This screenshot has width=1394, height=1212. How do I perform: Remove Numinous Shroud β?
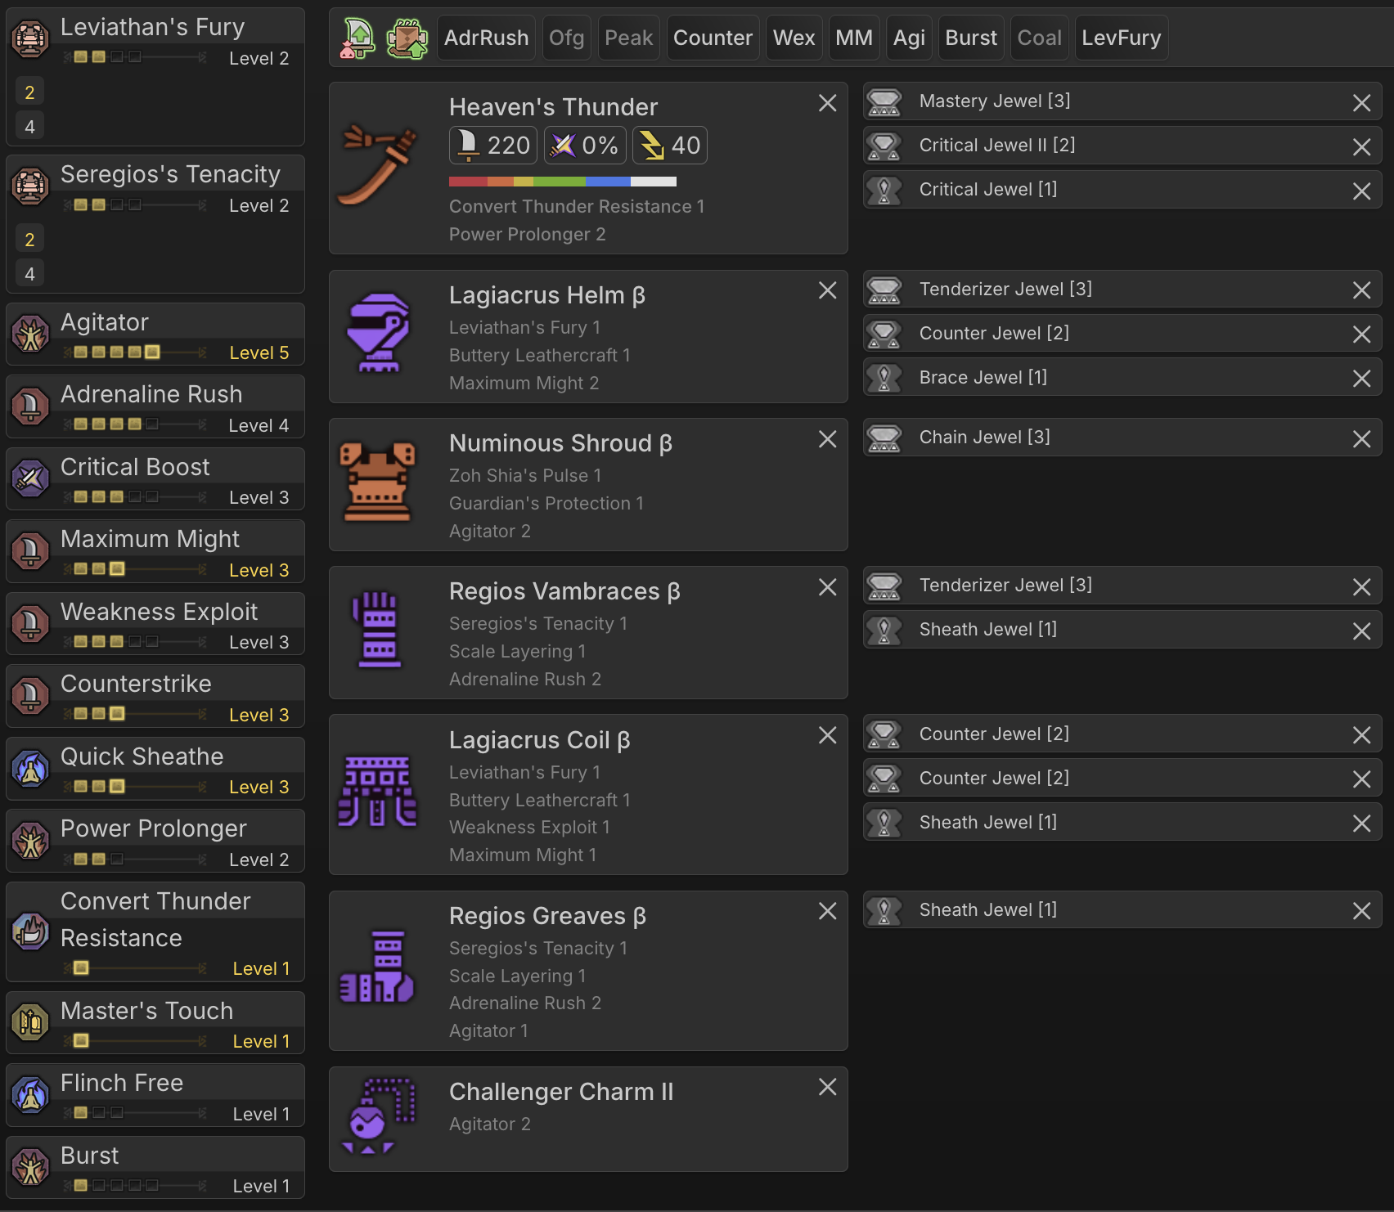pos(827,439)
